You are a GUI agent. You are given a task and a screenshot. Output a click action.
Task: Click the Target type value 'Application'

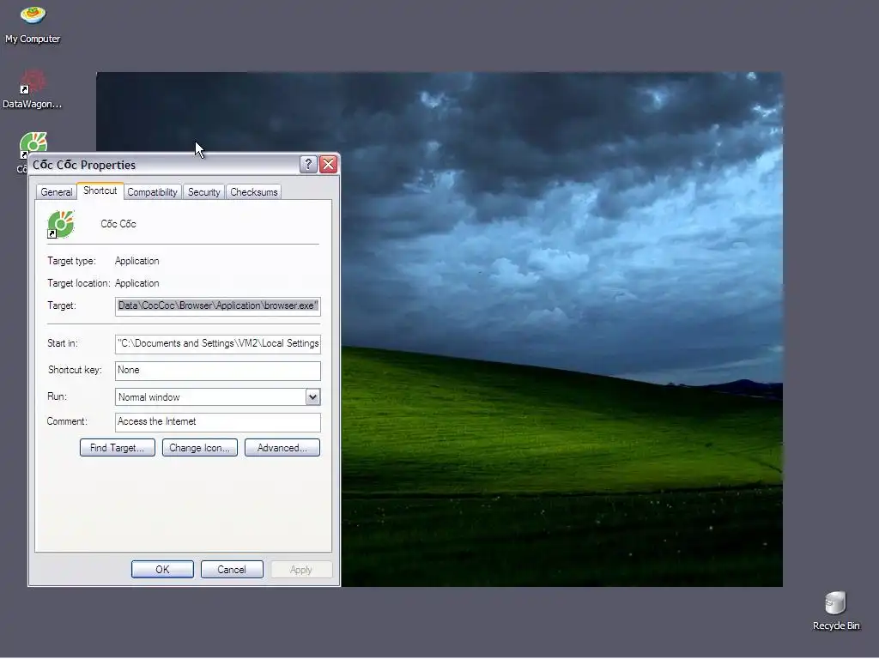pos(136,261)
